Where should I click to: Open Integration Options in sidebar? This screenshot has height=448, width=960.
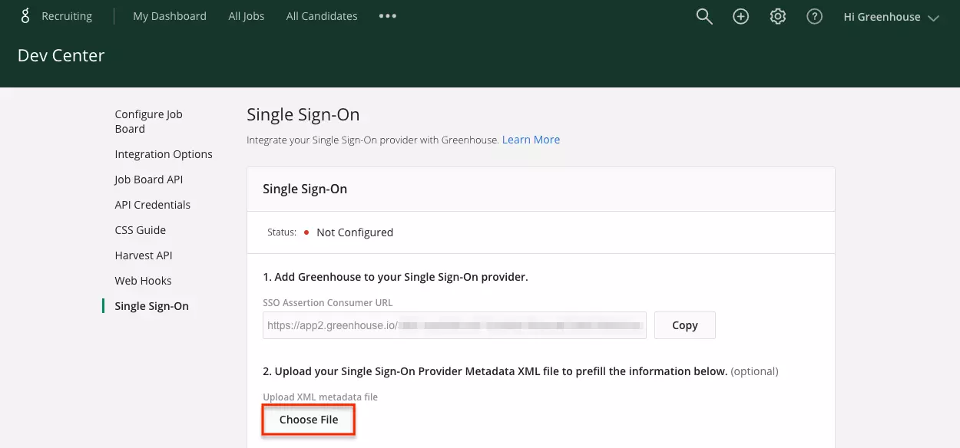[x=164, y=154]
